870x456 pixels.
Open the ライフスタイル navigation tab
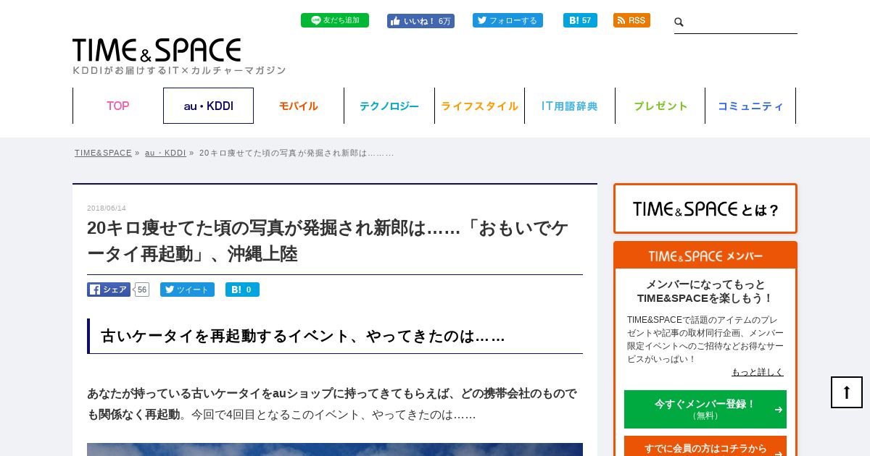479,106
